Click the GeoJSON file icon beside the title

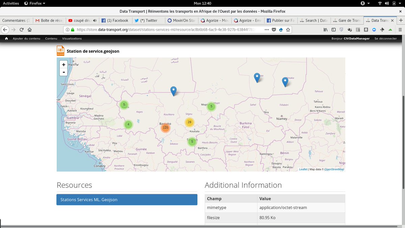click(60, 51)
